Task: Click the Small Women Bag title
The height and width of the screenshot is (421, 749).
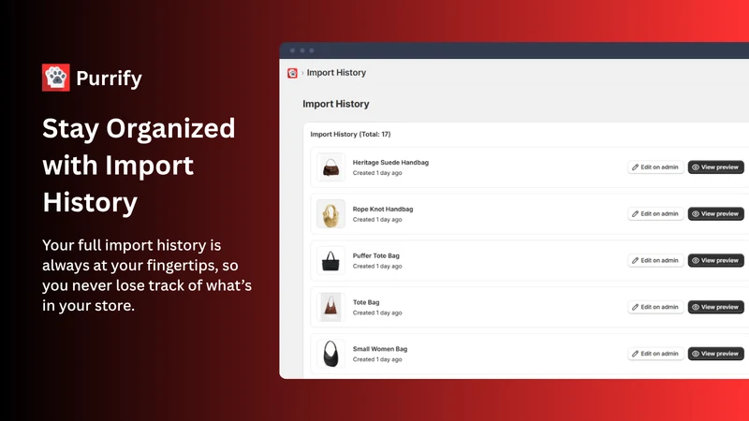Action: pos(380,349)
